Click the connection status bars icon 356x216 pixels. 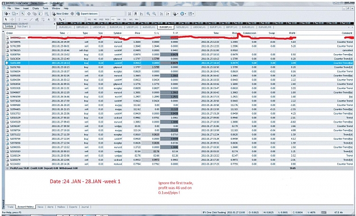(x=324, y=213)
